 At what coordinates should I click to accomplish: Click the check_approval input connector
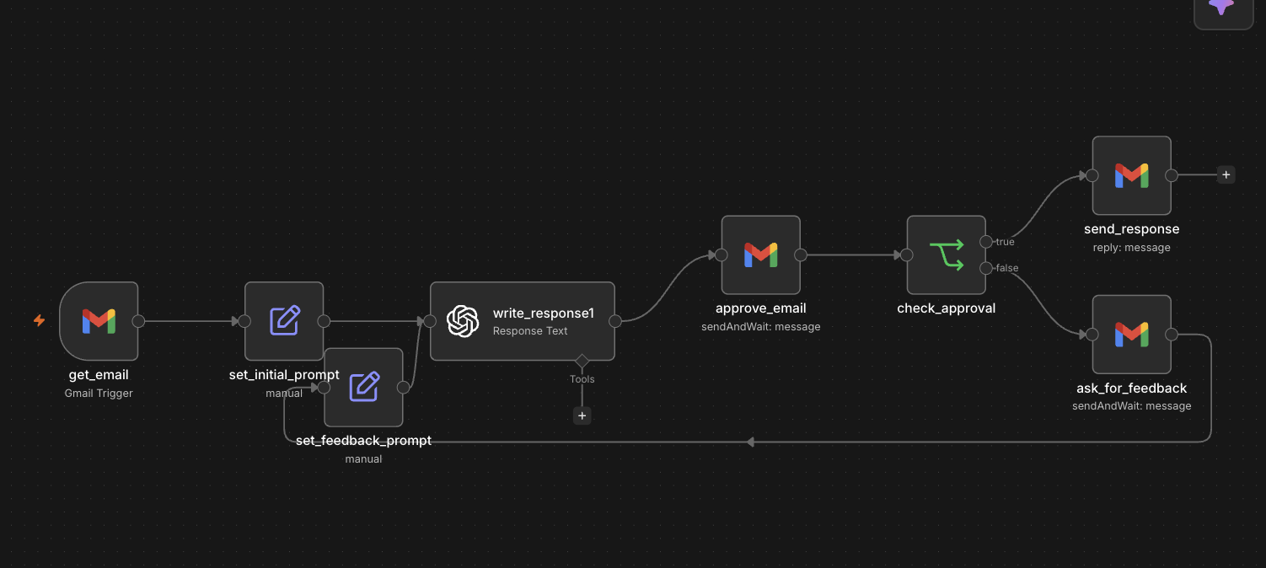click(907, 255)
